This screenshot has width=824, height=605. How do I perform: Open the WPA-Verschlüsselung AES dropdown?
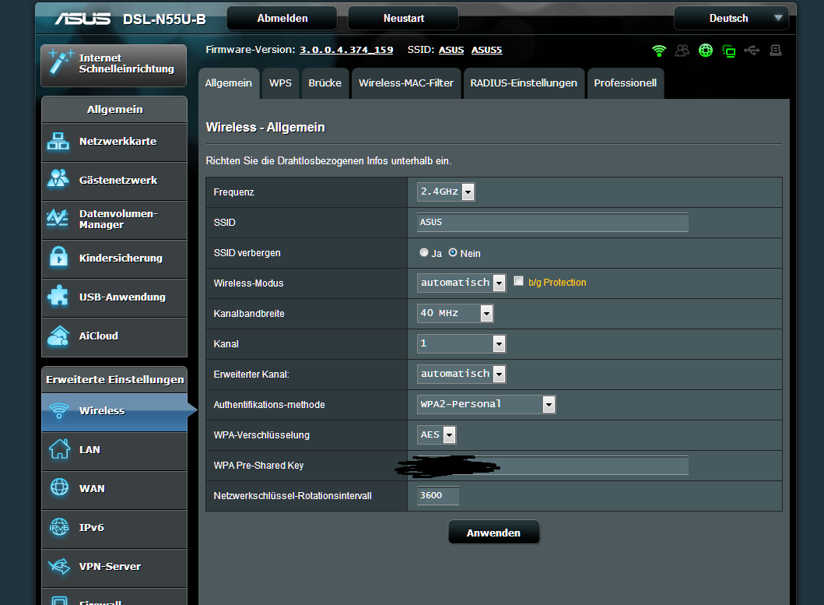click(437, 434)
